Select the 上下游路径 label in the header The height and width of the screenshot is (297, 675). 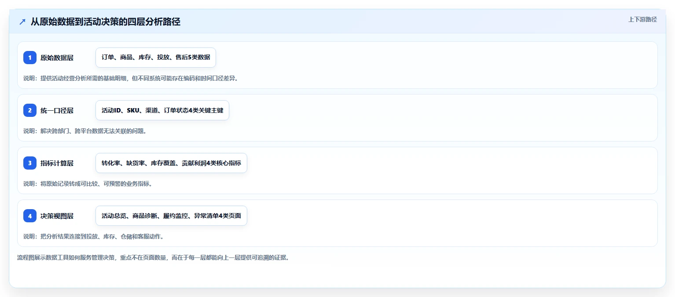pyautogui.click(x=642, y=19)
